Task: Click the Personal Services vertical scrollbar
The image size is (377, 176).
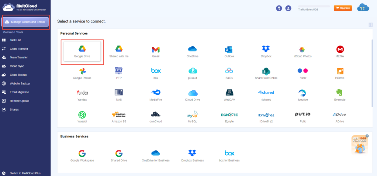Action: point(372,73)
